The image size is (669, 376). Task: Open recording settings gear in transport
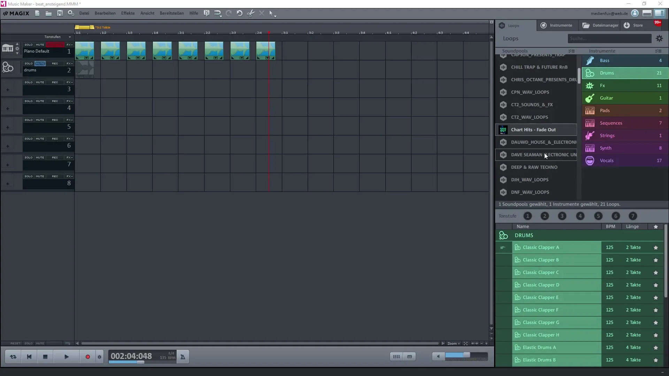pos(100,357)
